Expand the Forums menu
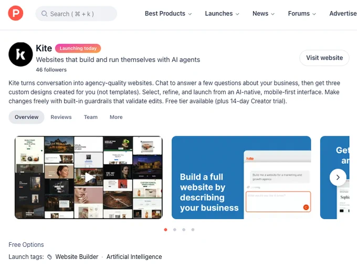 click(302, 14)
